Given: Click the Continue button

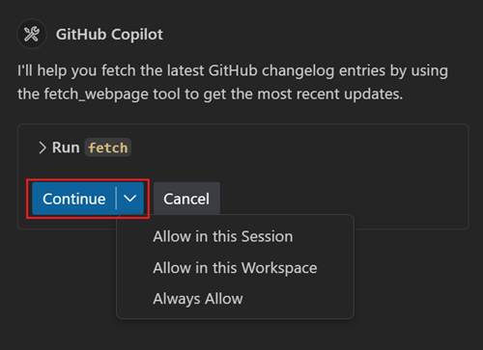Looking at the screenshot, I should tap(73, 199).
